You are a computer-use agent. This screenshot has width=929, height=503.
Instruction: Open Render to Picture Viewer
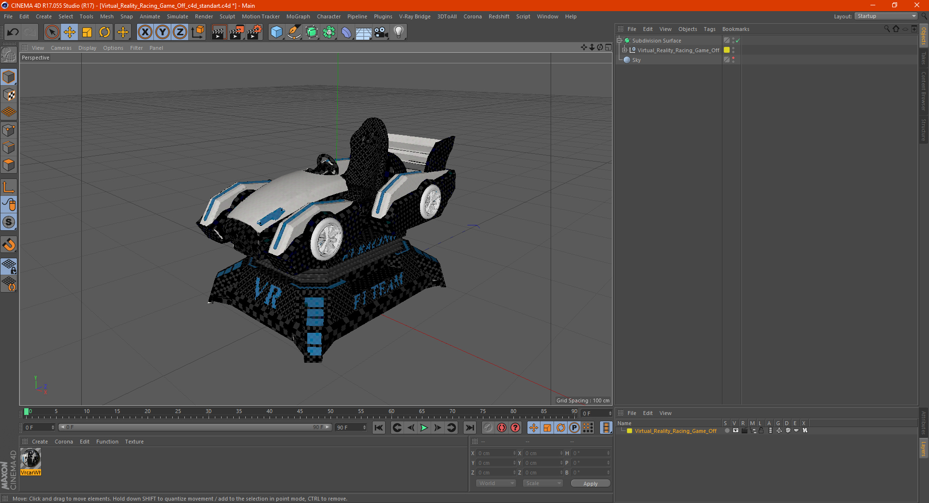click(237, 32)
